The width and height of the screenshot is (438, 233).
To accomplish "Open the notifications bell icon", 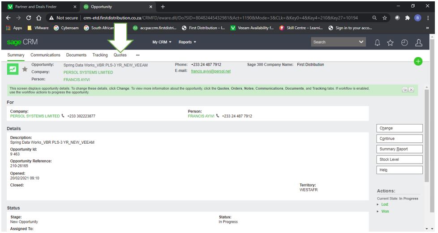I will (x=377, y=42).
